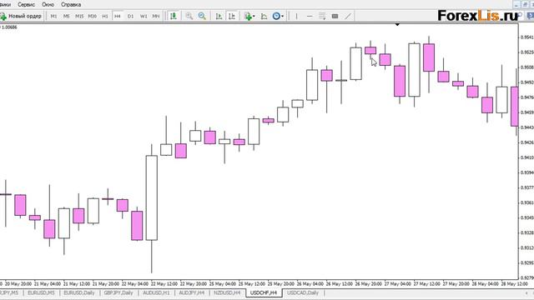
Task: Open the indicators list icon with the green plus
Action: (x=248, y=16)
